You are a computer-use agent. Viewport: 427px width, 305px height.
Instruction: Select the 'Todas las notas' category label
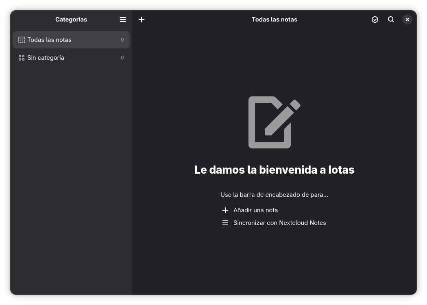point(49,40)
